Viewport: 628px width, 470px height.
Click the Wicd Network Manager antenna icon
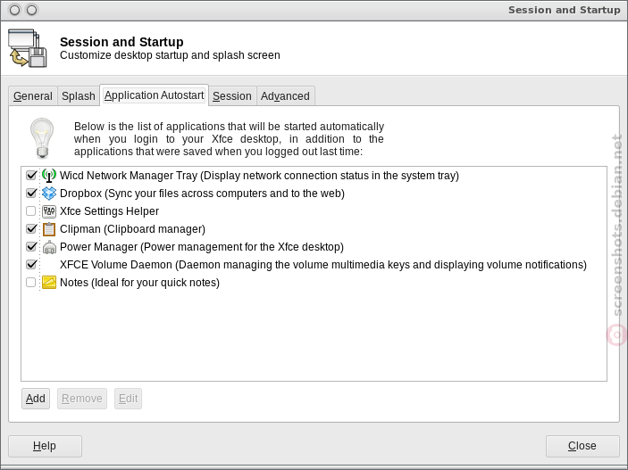click(x=49, y=175)
